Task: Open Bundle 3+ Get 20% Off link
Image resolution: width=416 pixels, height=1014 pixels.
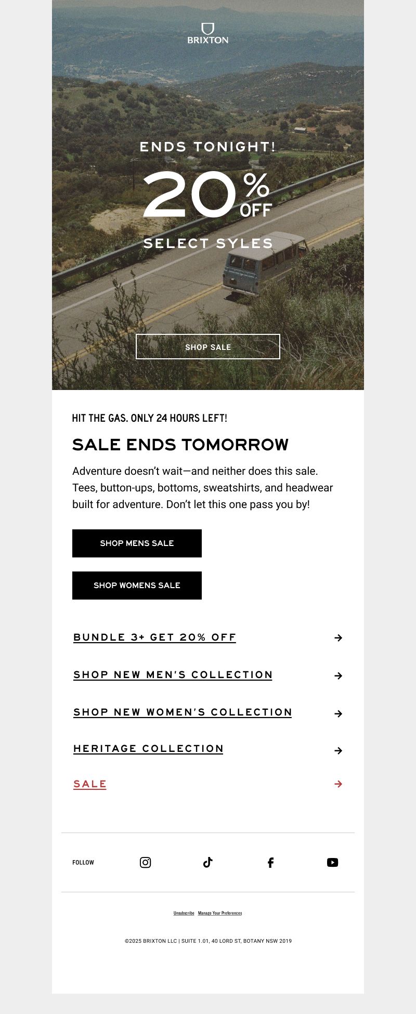Action: 154,638
